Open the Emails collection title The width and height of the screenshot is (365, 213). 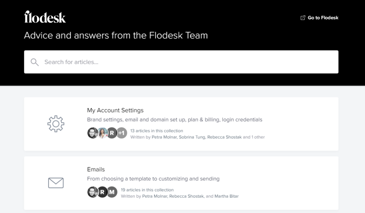(x=96, y=169)
